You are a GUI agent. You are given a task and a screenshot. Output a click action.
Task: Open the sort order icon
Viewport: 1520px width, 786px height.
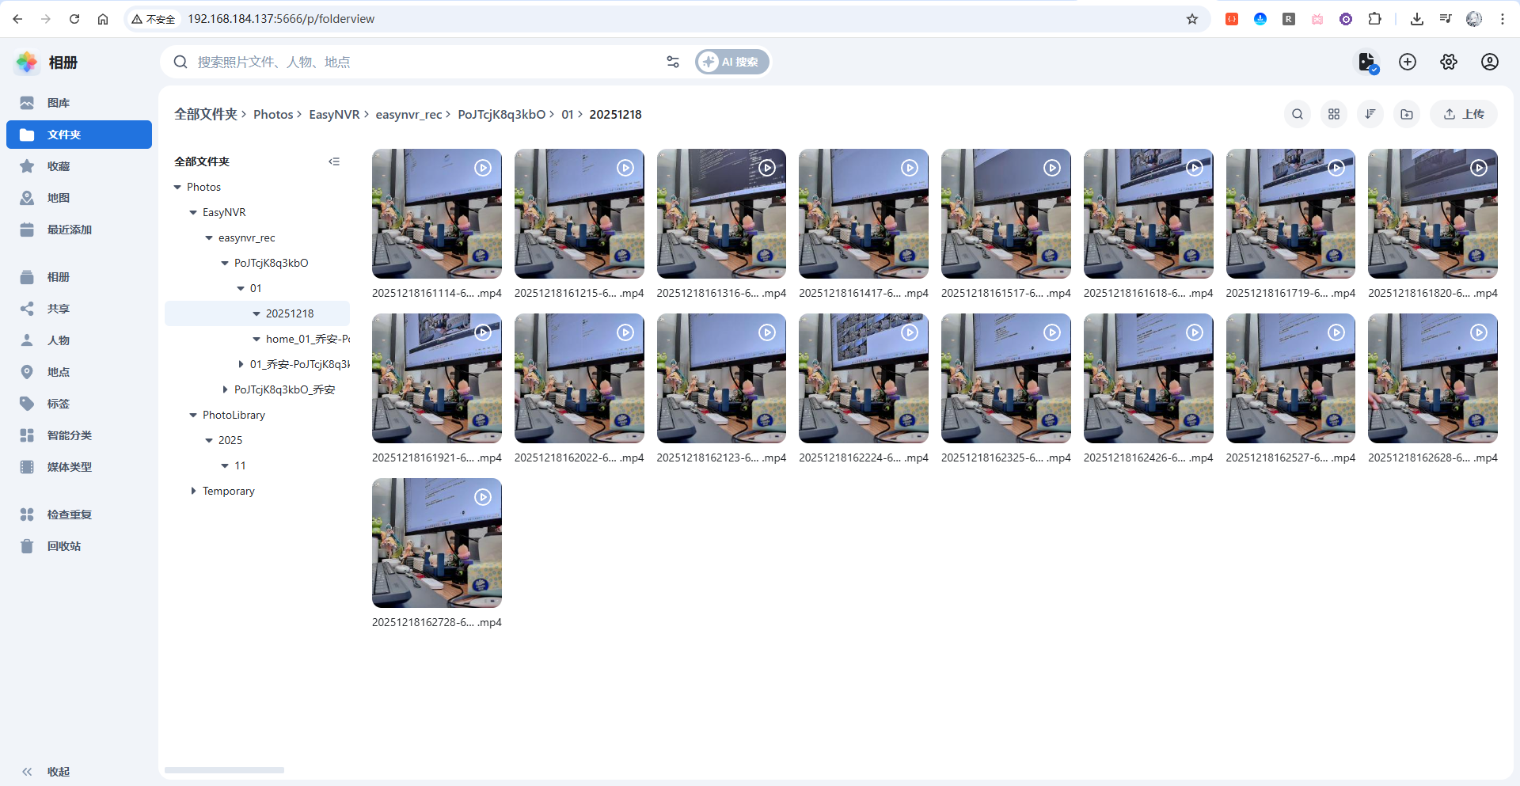click(1370, 114)
